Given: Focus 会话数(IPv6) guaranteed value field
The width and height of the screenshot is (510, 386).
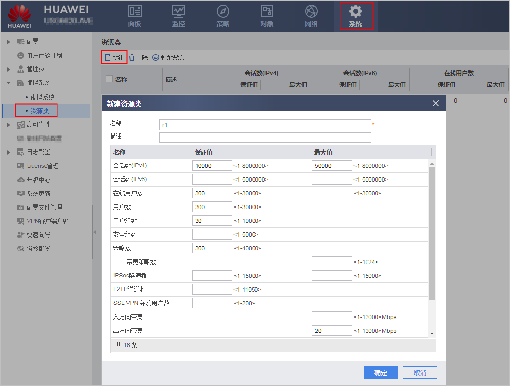Looking at the screenshot, I should (212, 180).
